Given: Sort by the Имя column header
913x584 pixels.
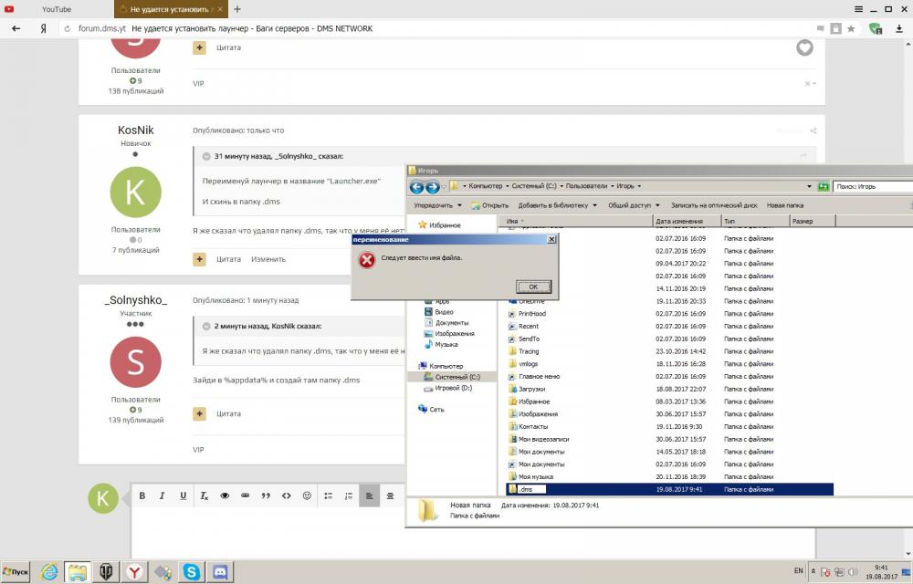Looking at the screenshot, I should (x=575, y=222).
